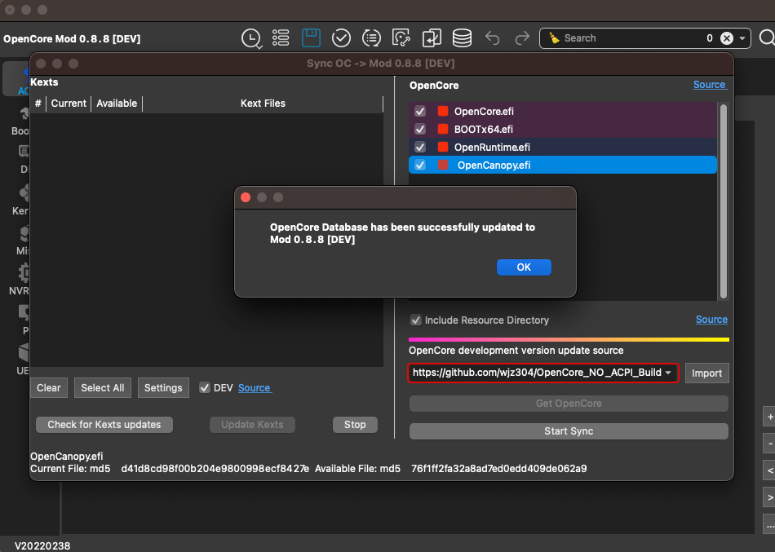
Task: Open the bulleted list toolbar icon
Action: pos(281,38)
